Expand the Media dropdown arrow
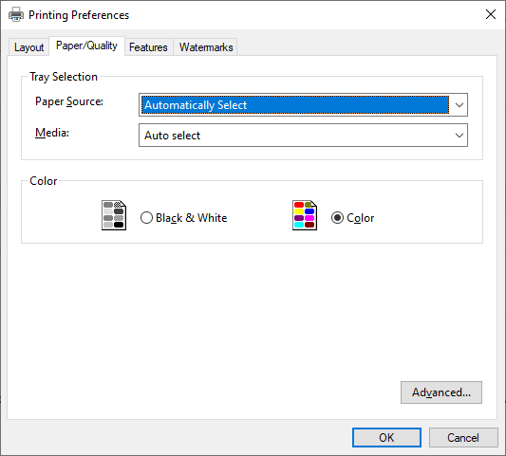 coord(459,136)
